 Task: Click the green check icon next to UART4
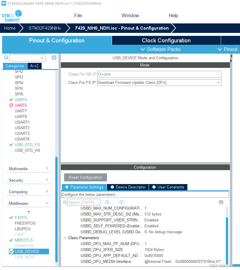(11, 100)
